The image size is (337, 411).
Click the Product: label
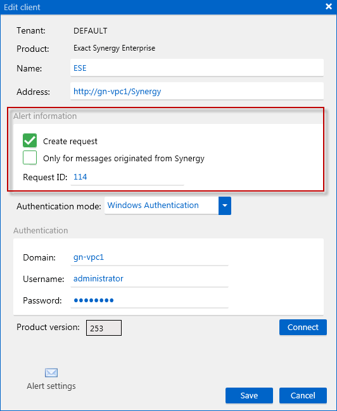coord(33,49)
